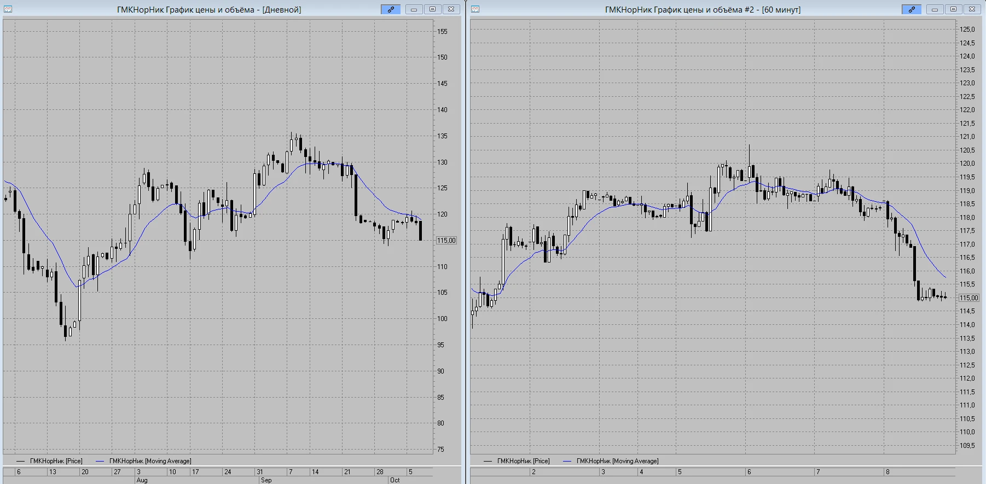Click the 100 price axis label on the daily chart
The width and height of the screenshot is (986, 484).
point(442,319)
